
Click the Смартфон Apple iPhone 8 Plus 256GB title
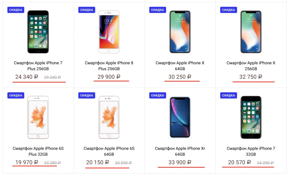coord(109,66)
